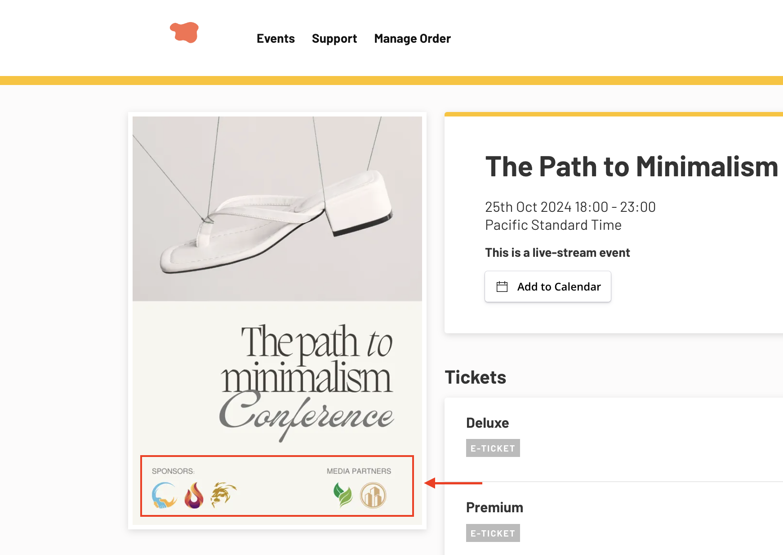Click the E-TICKET badge under Premium
The width and height of the screenshot is (783, 555).
click(x=493, y=533)
